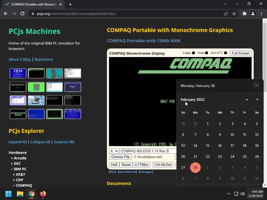The width and height of the screenshot is (267, 200).
Task: Go to next month with down arrow
Action: (x=257, y=99)
